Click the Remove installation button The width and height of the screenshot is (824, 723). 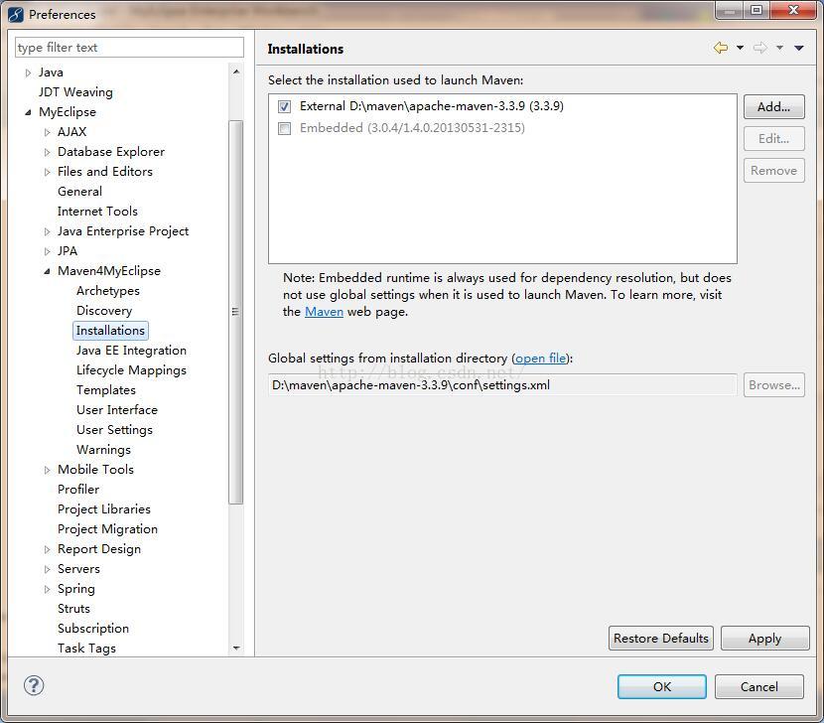[773, 171]
